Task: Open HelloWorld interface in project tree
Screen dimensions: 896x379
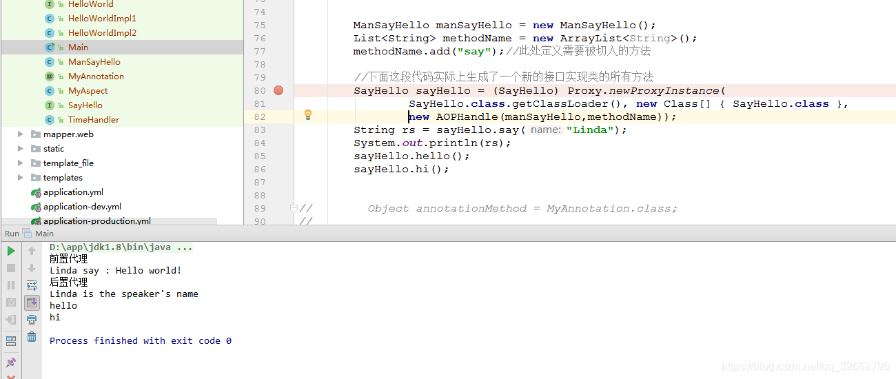Action: click(x=90, y=4)
